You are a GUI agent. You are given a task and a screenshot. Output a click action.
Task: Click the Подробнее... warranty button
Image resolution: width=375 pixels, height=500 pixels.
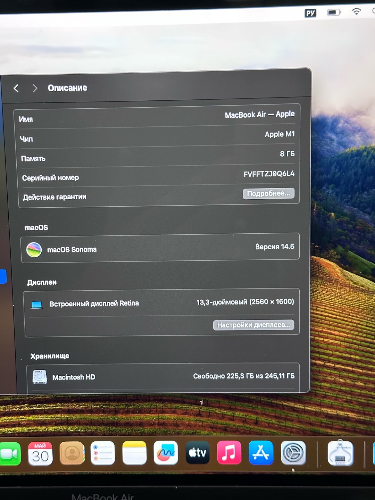(x=268, y=193)
